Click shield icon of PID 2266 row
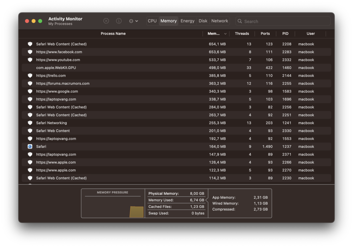353x247 pixels. pos(30,162)
